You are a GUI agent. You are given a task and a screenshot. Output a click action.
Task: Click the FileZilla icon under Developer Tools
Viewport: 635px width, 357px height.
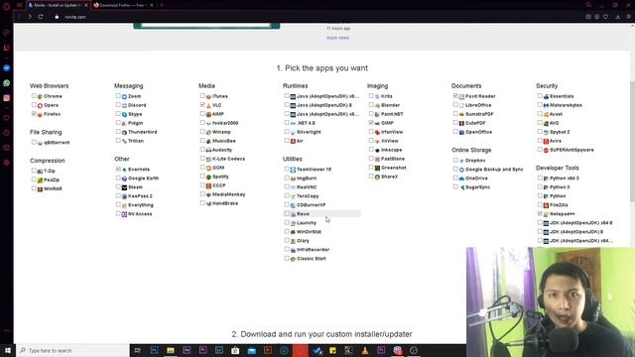point(546,205)
